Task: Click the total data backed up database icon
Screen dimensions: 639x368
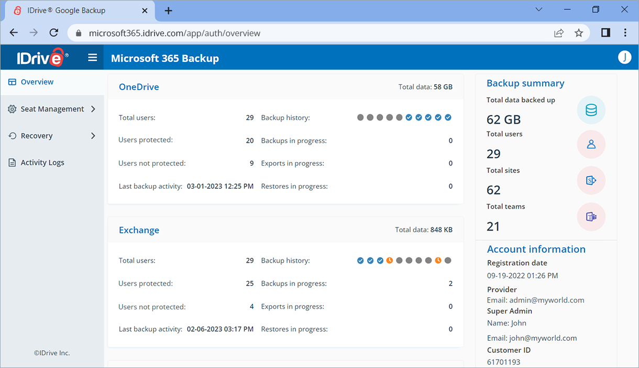Action: pyautogui.click(x=591, y=110)
